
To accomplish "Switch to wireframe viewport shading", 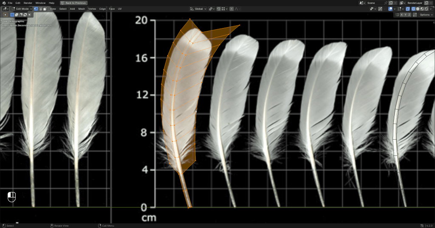I will pos(413,8).
